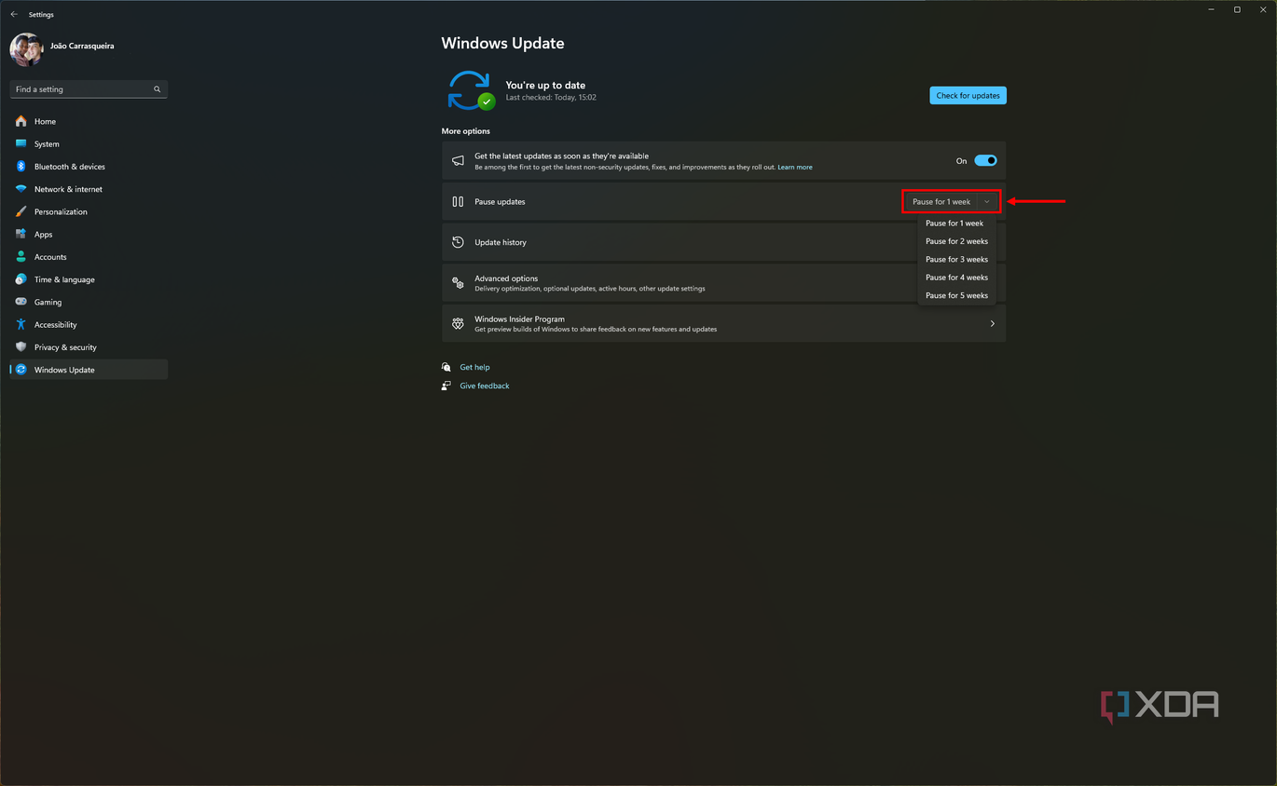Select Privacy & security label
Screen dimensions: 1277x786
(x=65, y=347)
